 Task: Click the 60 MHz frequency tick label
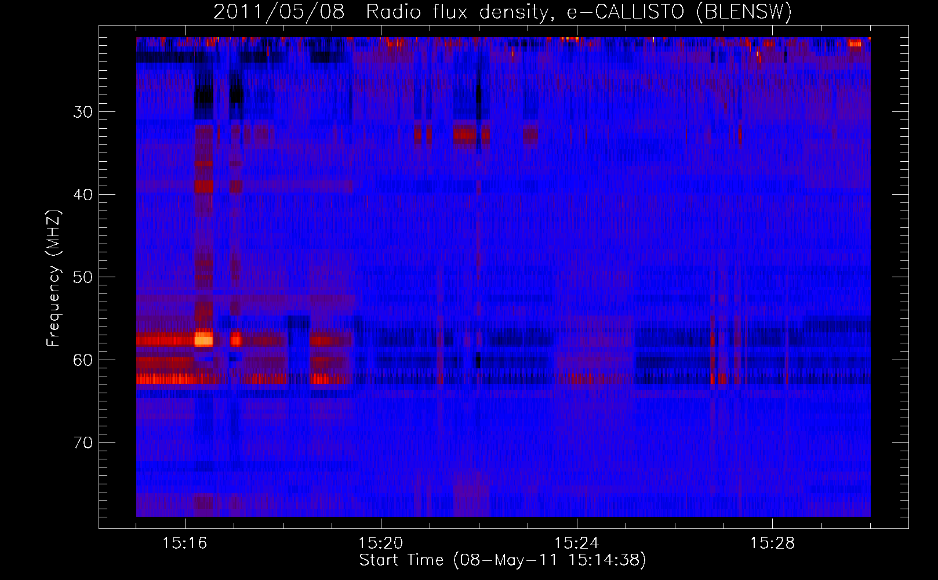[83, 360]
